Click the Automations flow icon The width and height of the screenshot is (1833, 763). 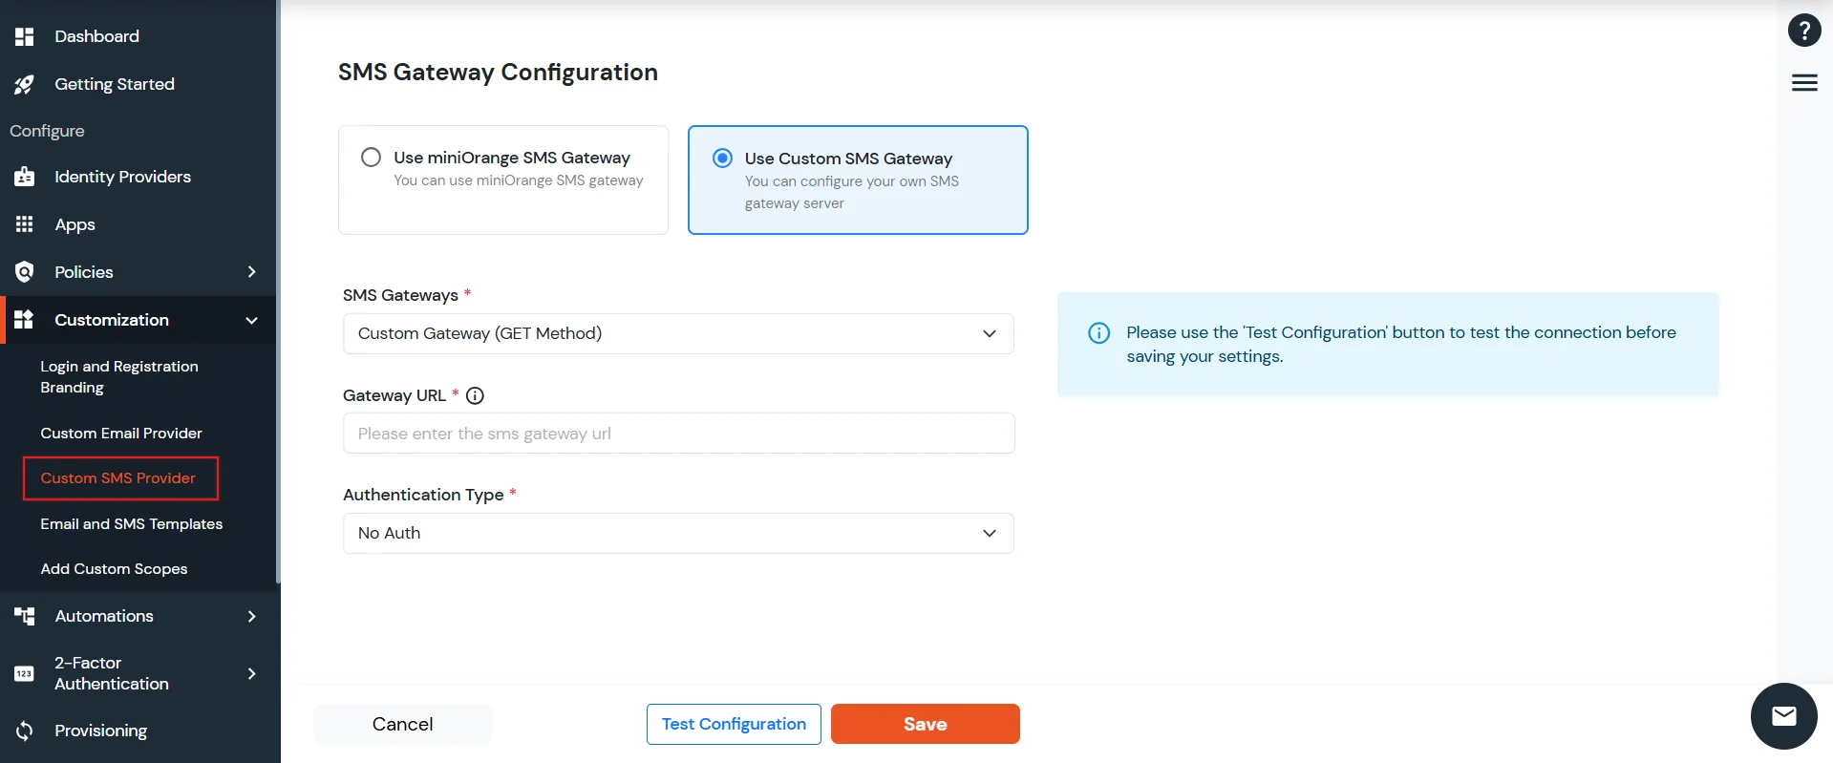click(25, 616)
